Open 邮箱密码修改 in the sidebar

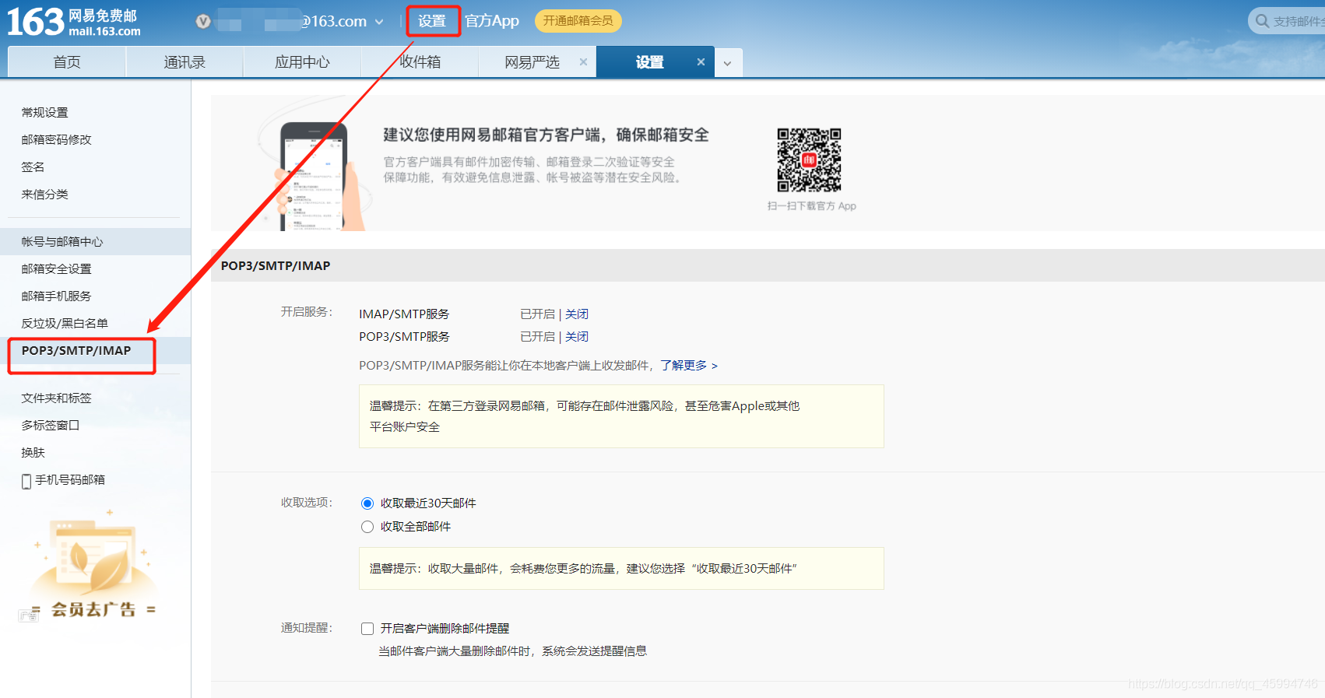(56, 139)
